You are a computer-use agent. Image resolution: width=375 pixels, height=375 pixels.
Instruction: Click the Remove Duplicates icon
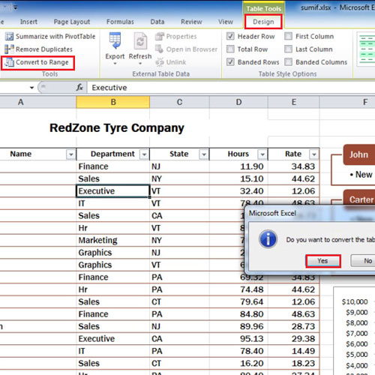click(x=9, y=49)
